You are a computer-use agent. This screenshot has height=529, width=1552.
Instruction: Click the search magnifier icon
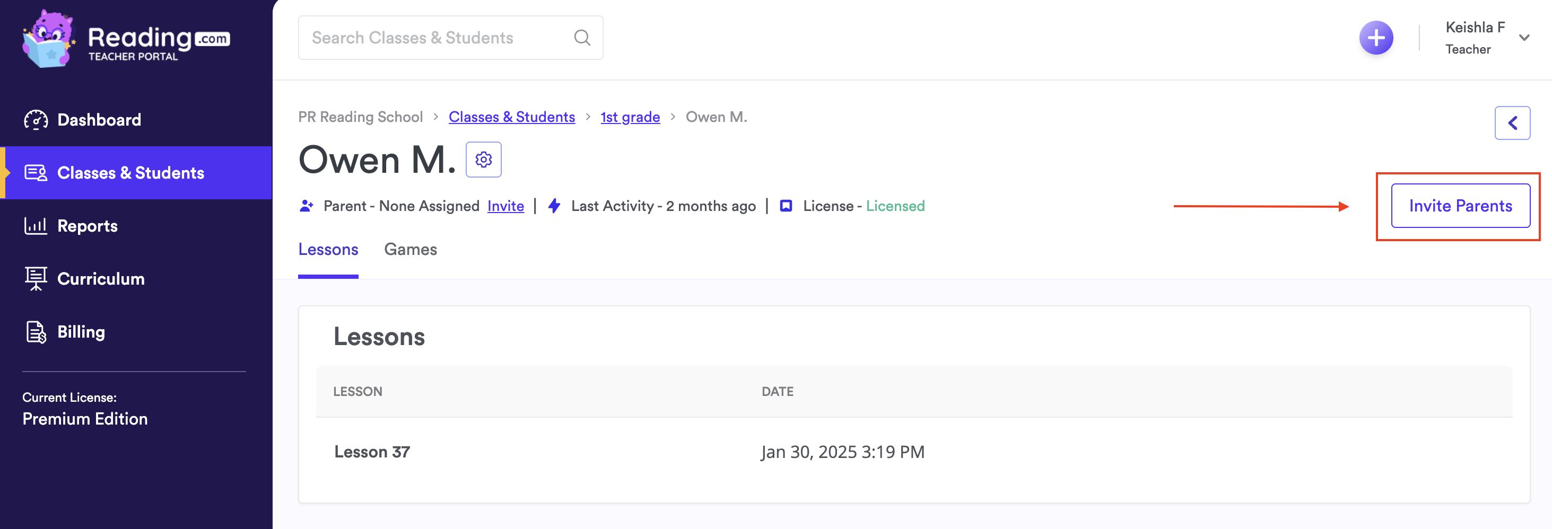click(581, 38)
